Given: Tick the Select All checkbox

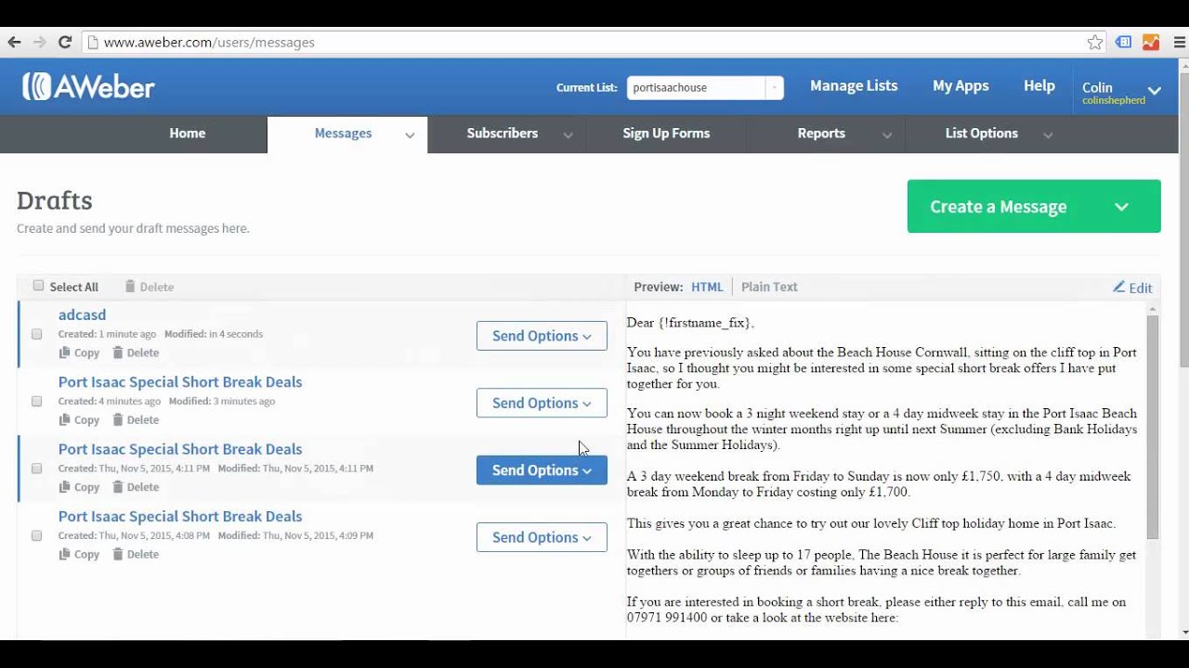Looking at the screenshot, I should coord(38,286).
